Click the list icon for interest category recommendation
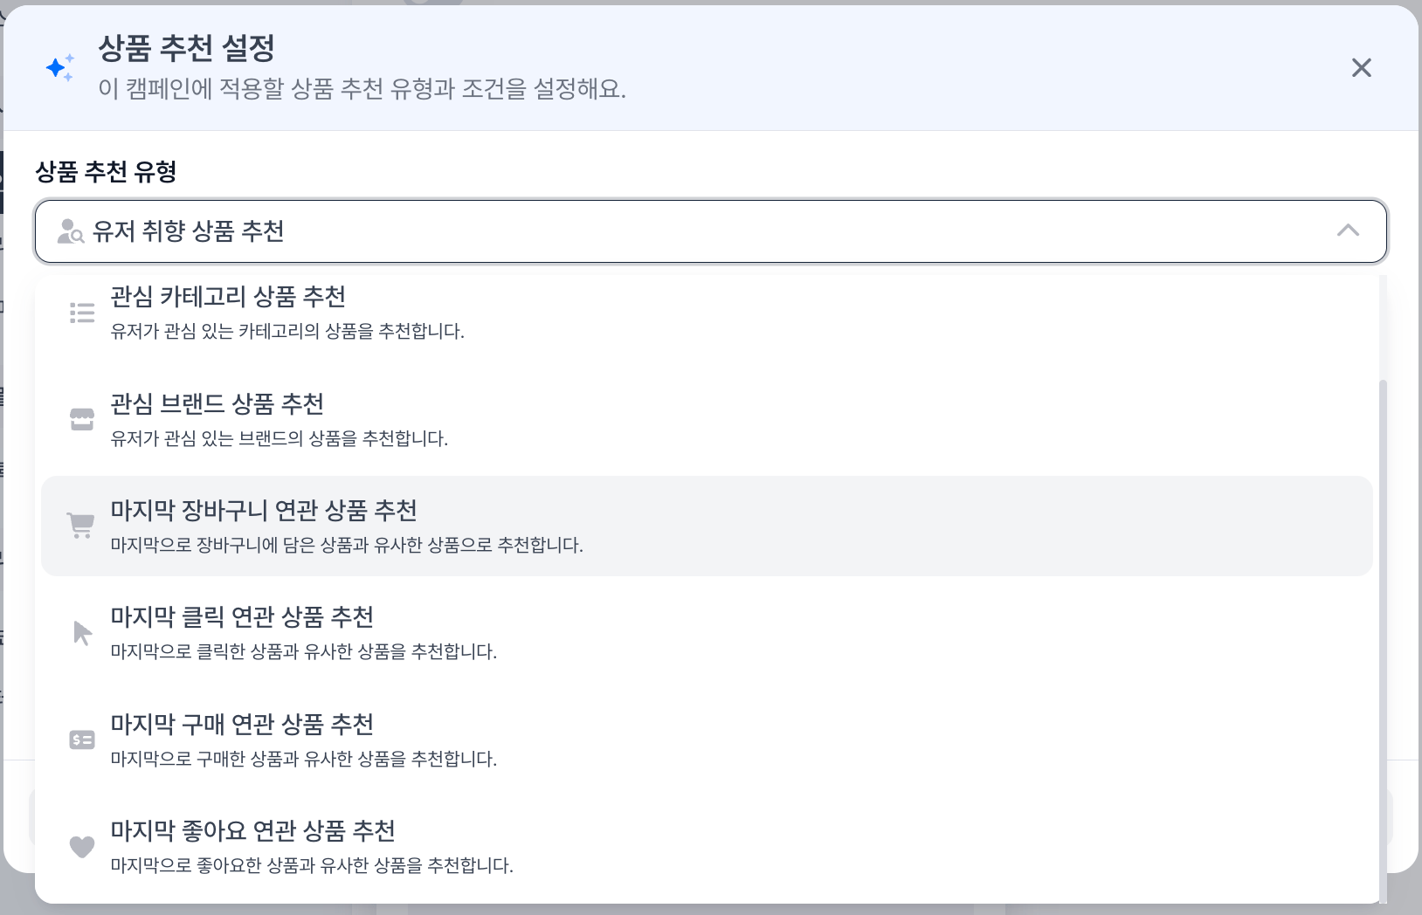The height and width of the screenshot is (915, 1422). [x=82, y=313]
